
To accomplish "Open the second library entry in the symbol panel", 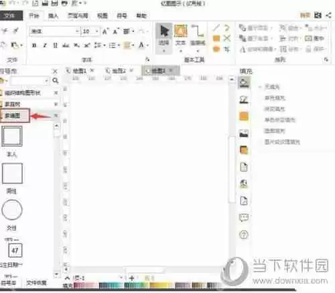I will click(x=12, y=104).
